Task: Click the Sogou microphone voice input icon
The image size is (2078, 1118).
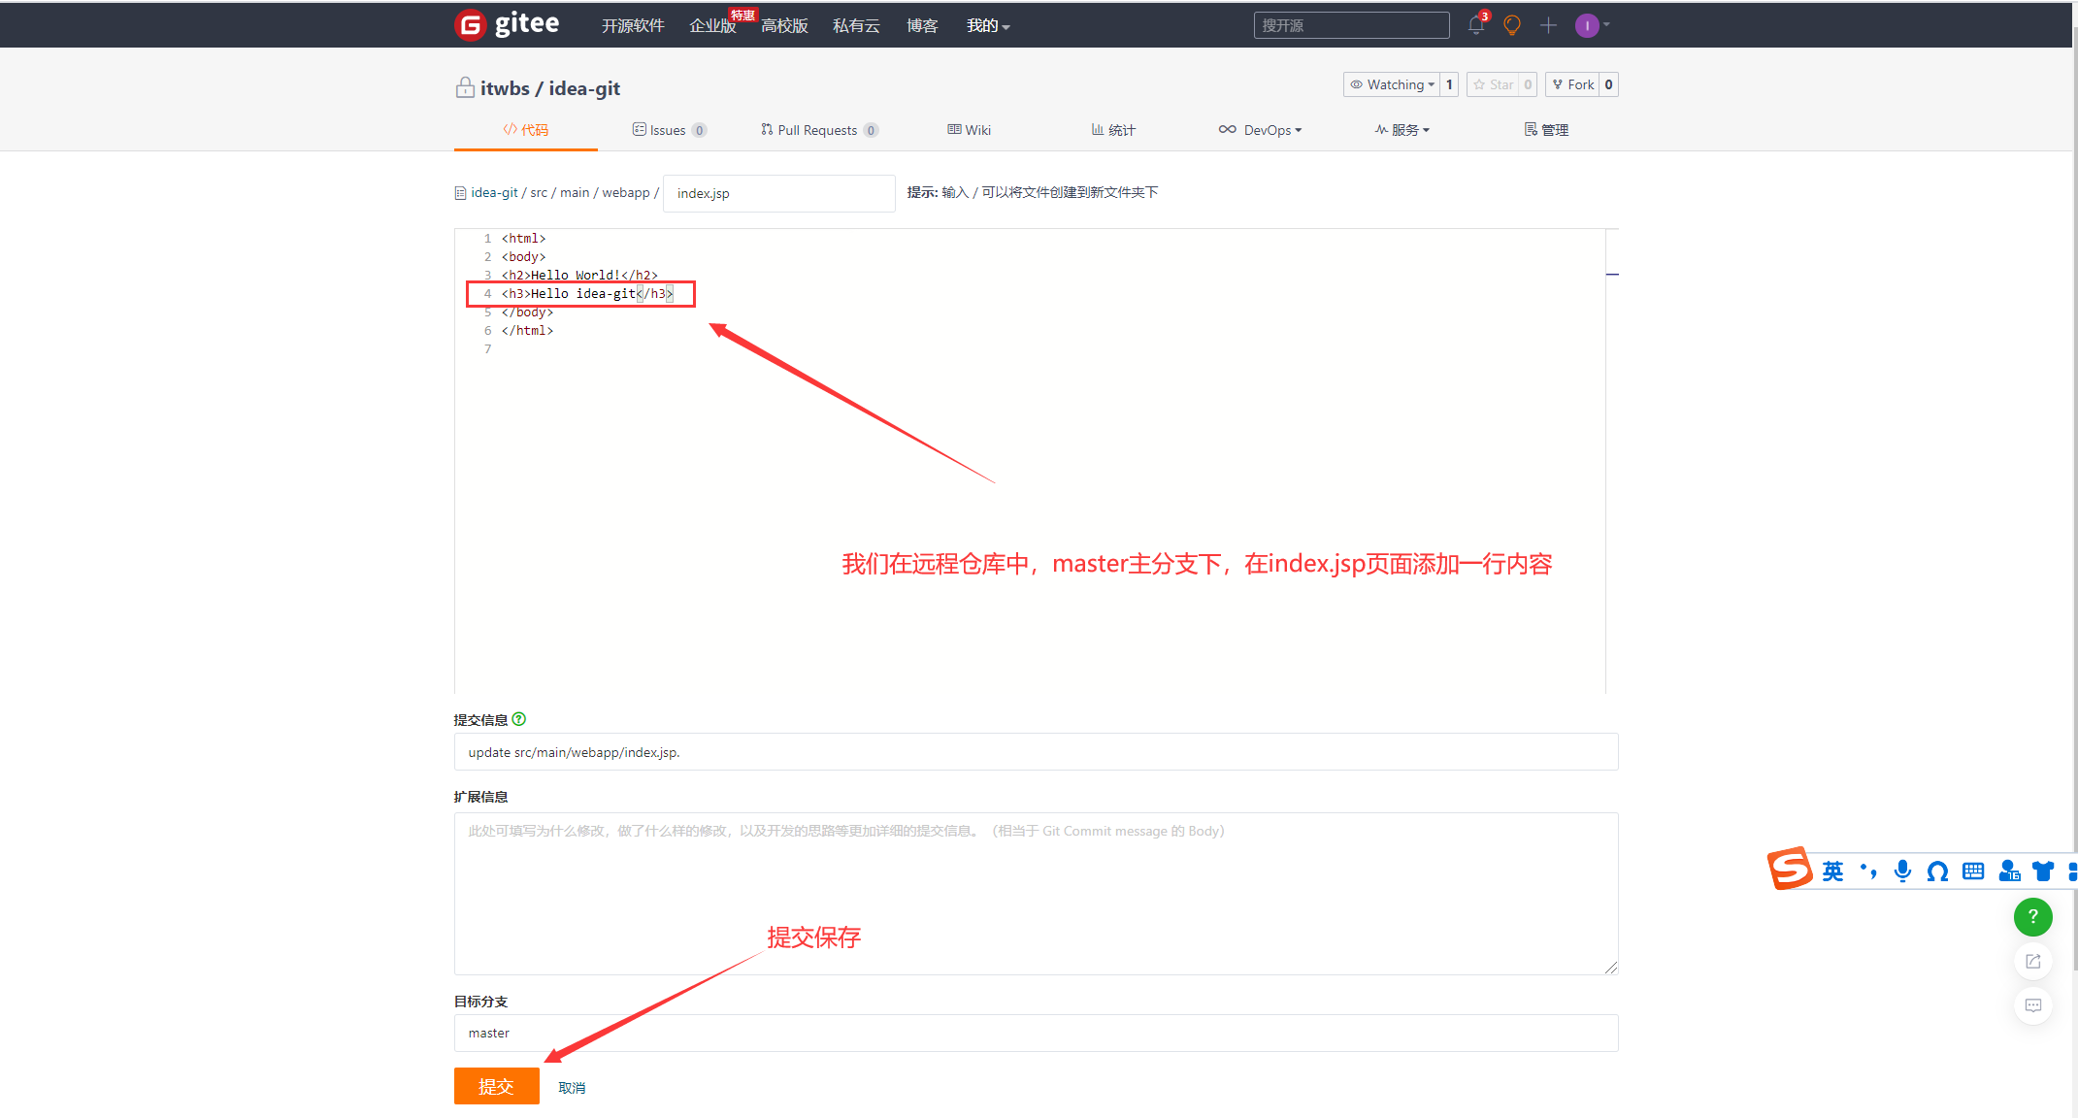Action: [1902, 871]
